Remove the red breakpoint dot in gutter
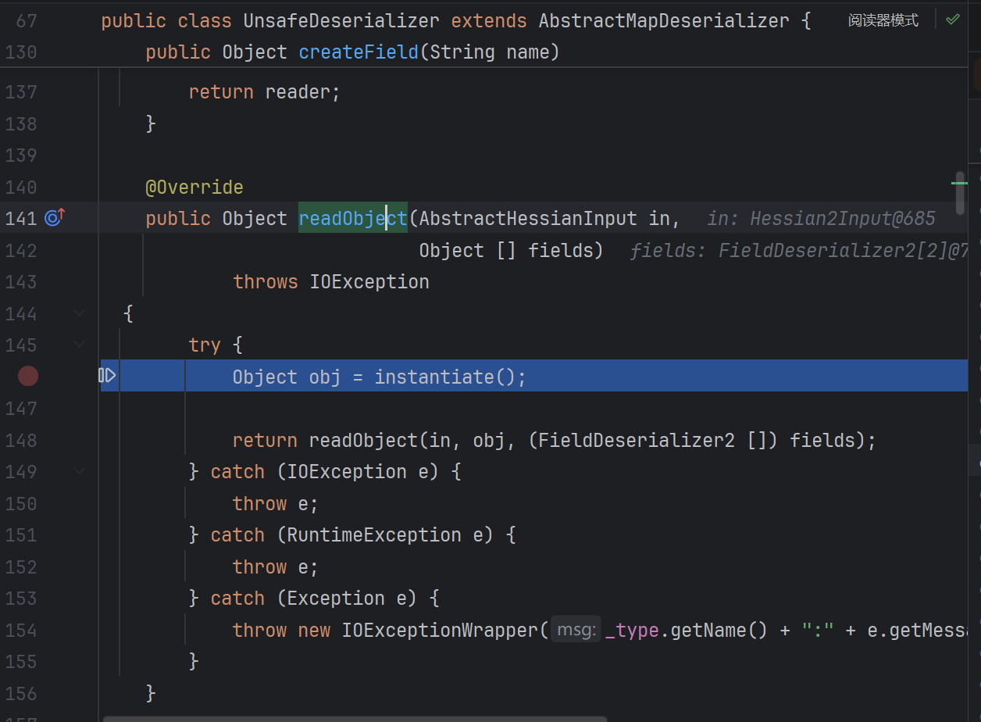The width and height of the screenshot is (981, 722). click(x=28, y=377)
